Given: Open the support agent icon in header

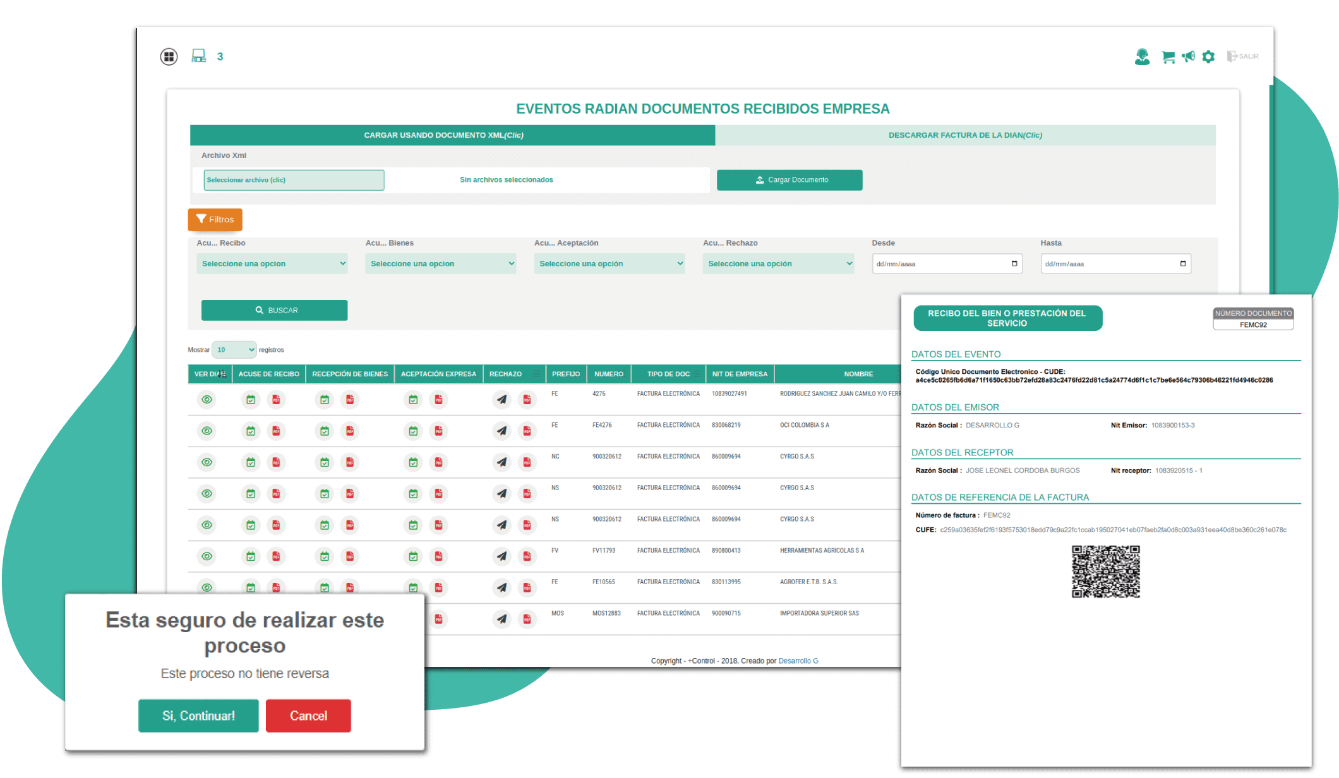Looking at the screenshot, I should tap(1142, 57).
